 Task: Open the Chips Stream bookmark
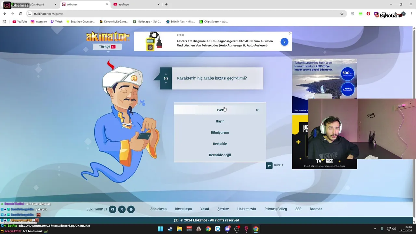(x=214, y=22)
